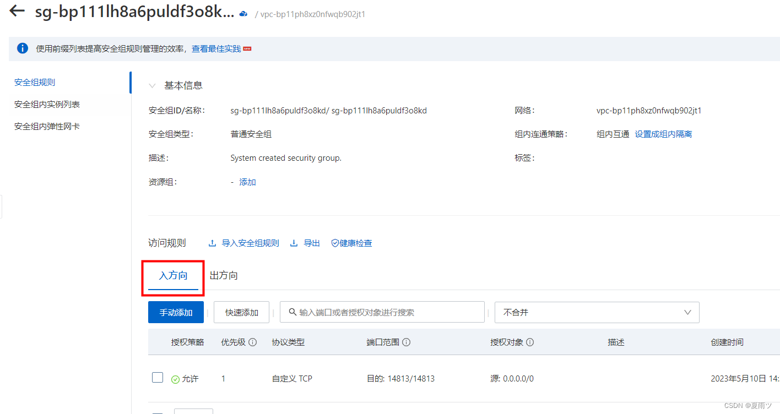The image size is (780, 414).
Task: Click info icon next to 授权对象 header
Action: pos(530,342)
